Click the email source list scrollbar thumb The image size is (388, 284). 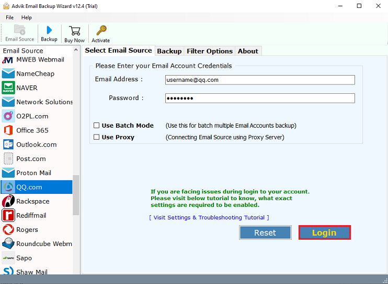(x=76, y=195)
